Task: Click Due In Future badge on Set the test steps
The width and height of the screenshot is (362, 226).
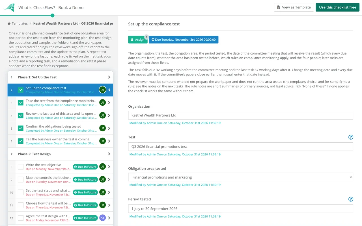Action: tap(85, 192)
